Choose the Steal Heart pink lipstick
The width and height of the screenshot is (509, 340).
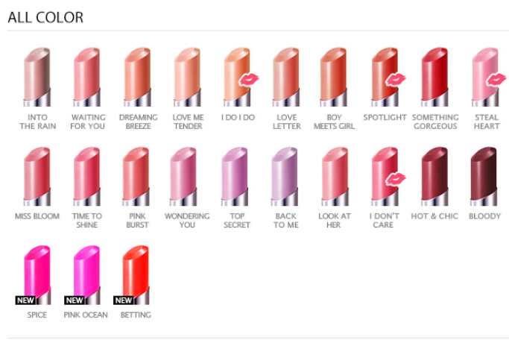pyautogui.click(x=485, y=77)
